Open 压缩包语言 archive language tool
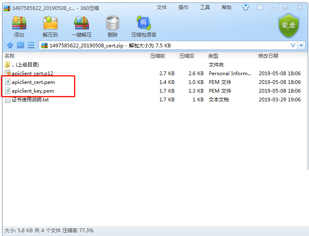 click(144, 27)
